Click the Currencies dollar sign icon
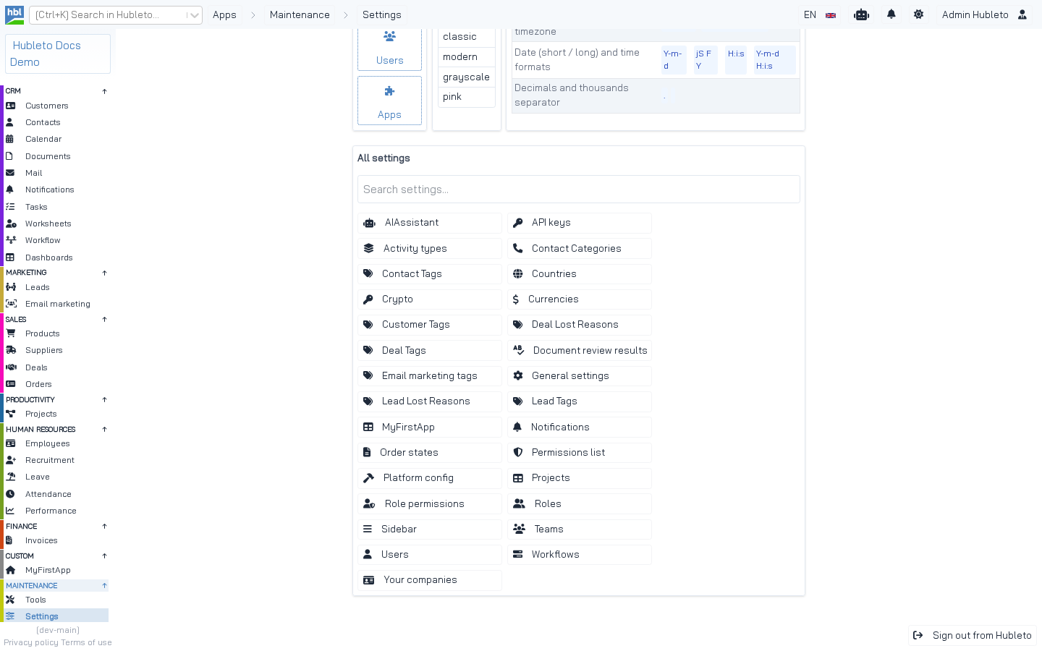This screenshot has width=1042, height=651. coord(515,299)
